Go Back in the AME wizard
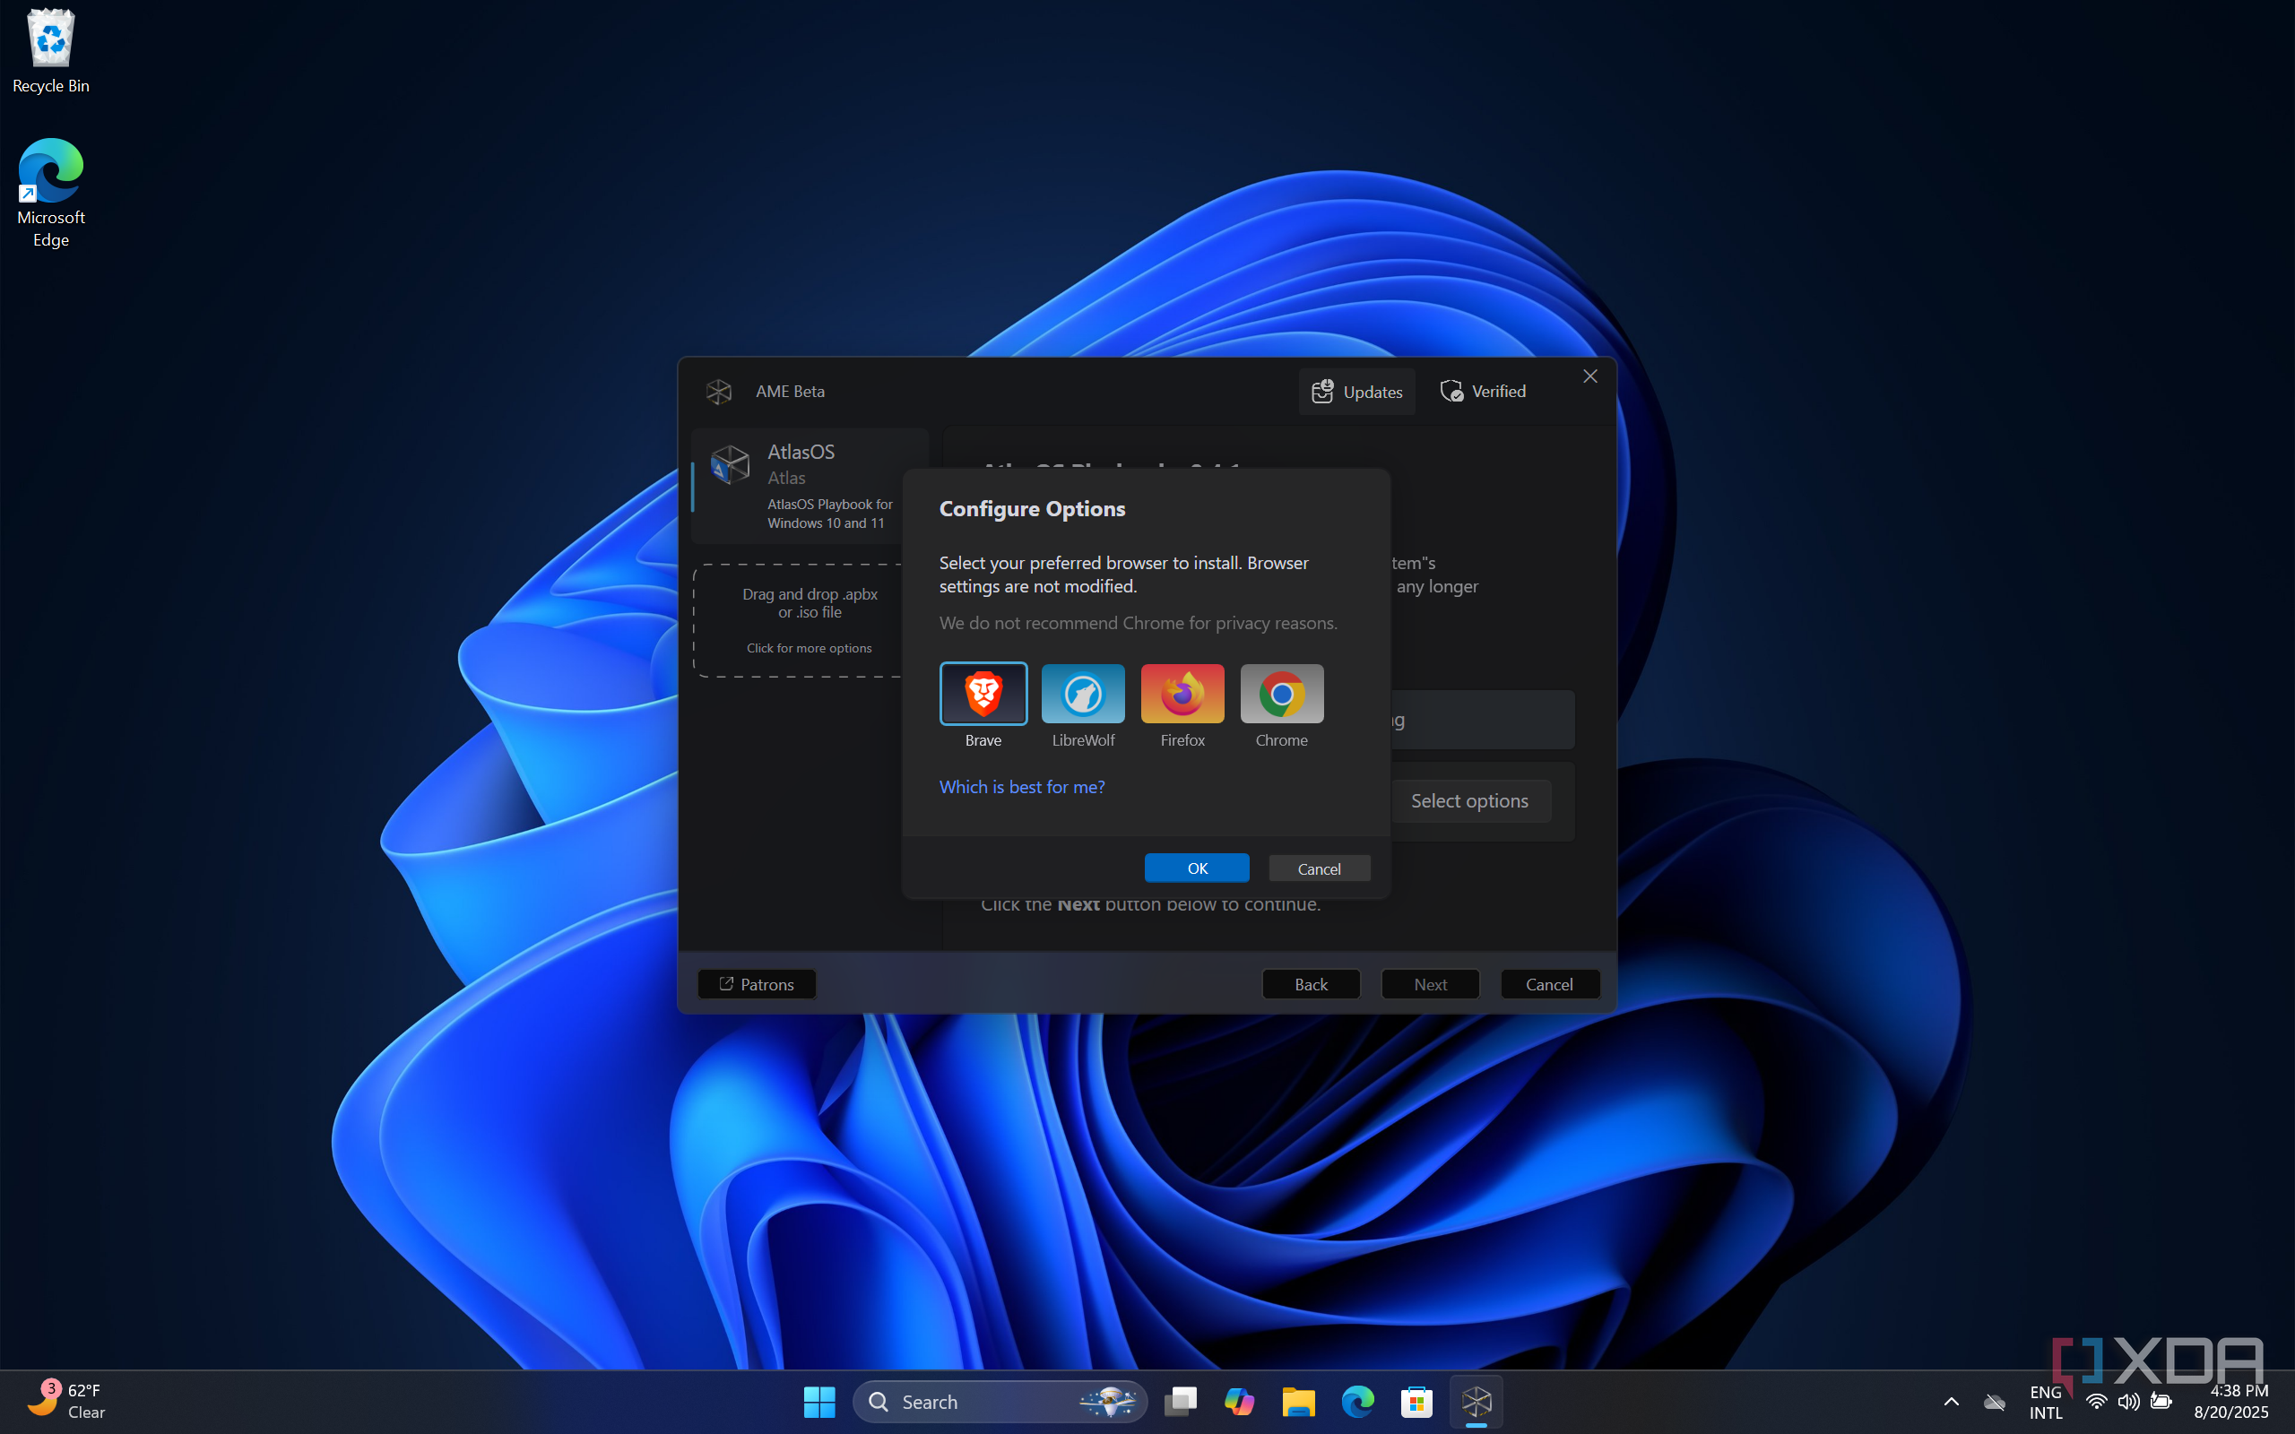This screenshot has height=1434, width=2295. coord(1311,984)
